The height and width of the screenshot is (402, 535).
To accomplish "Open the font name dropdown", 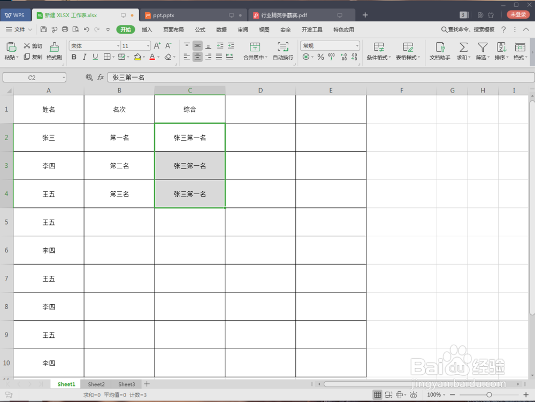I will (118, 46).
